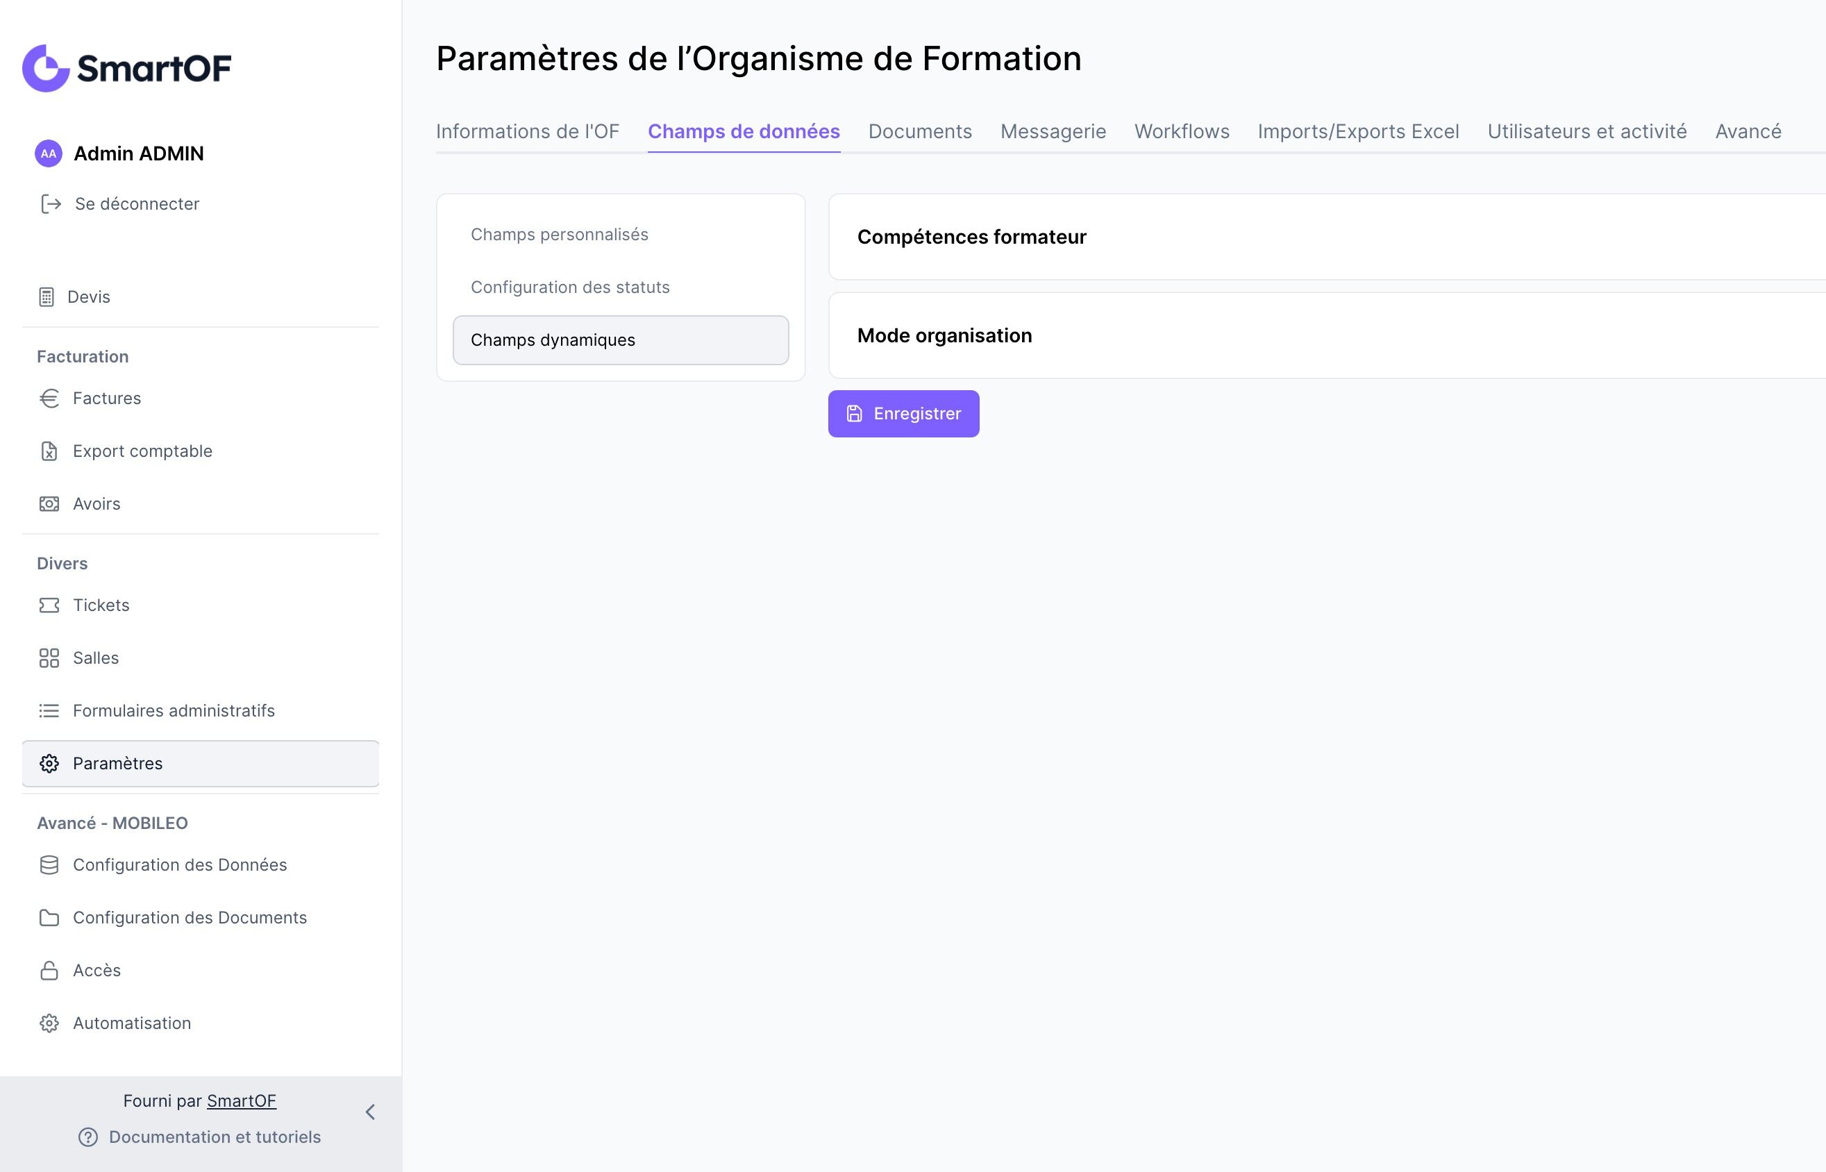Viewport: 1826px width, 1172px height.
Task: Click the SmartOF logo icon
Action: (46, 69)
